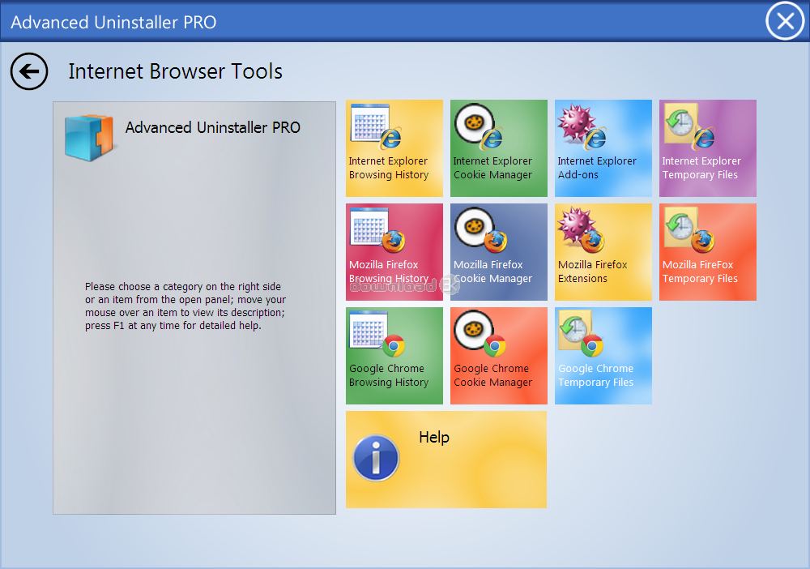810x569 pixels.
Task: Click the Internet Browser Tools heading
Action: pyautogui.click(x=176, y=71)
